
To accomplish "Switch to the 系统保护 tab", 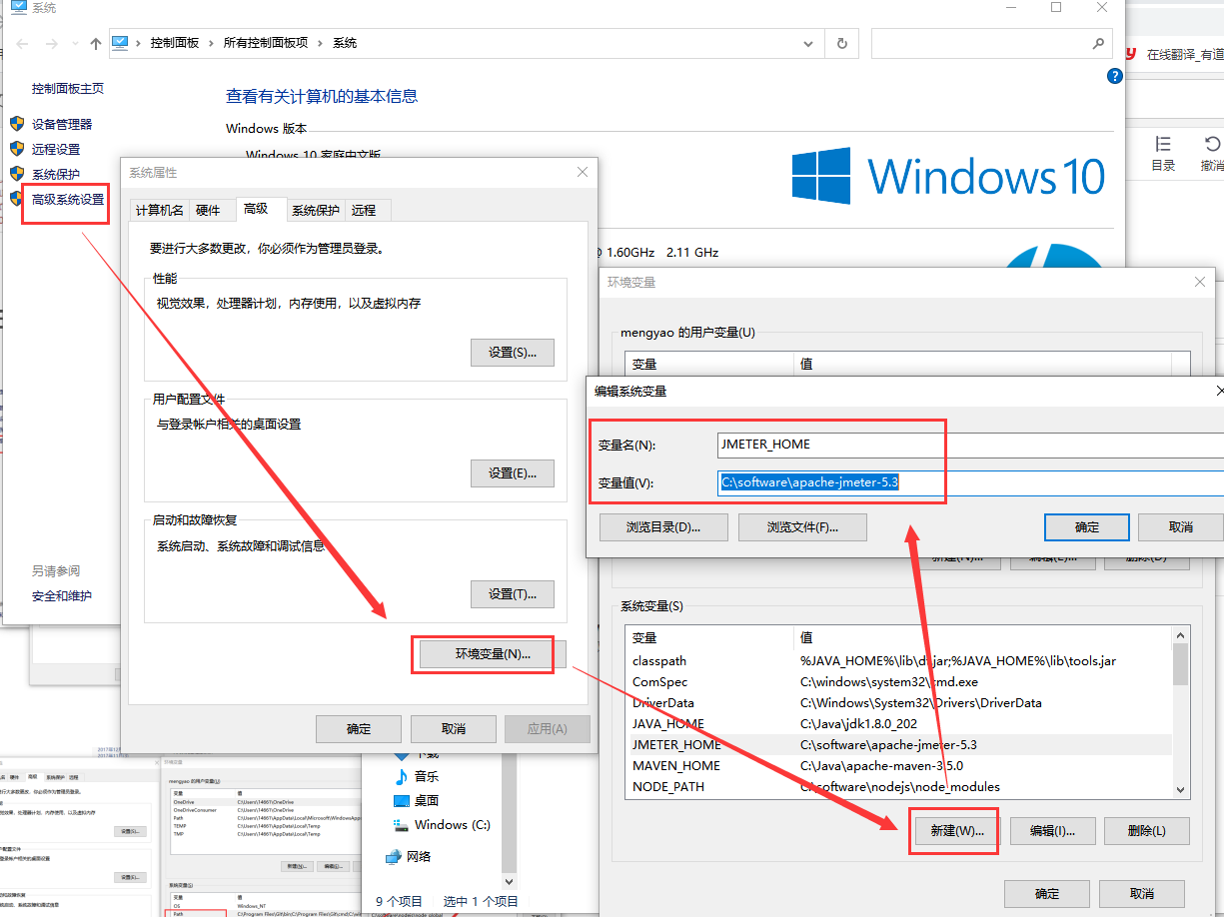I will tap(316, 210).
